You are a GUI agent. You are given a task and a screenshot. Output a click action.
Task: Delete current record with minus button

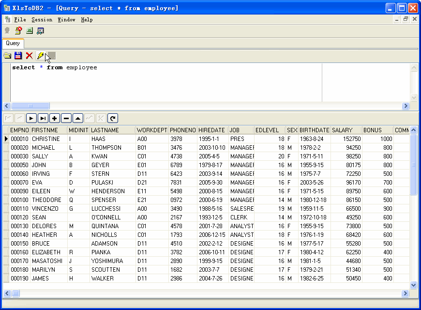tap(66, 118)
